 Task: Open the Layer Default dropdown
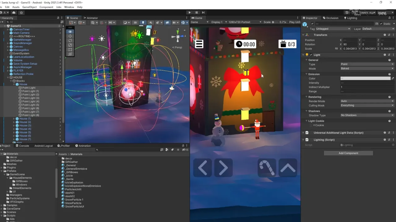378,29
